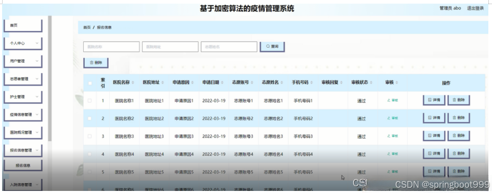Click the batch 删除 button above table

[x=96, y=63]
